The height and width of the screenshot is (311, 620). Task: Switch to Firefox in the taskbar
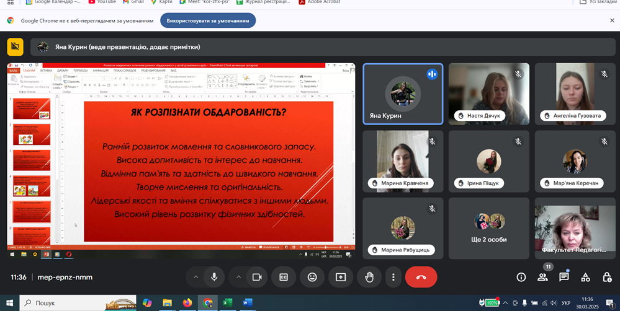pyautogui.click(x=187, y=303)
